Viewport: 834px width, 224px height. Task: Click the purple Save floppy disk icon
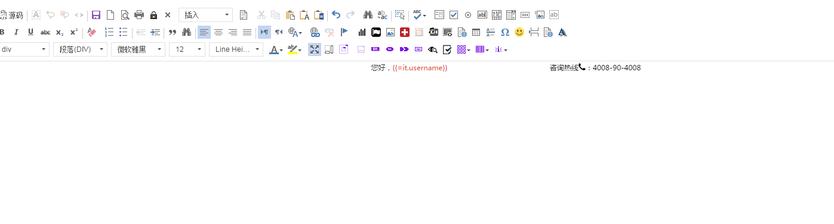point(96,15)
